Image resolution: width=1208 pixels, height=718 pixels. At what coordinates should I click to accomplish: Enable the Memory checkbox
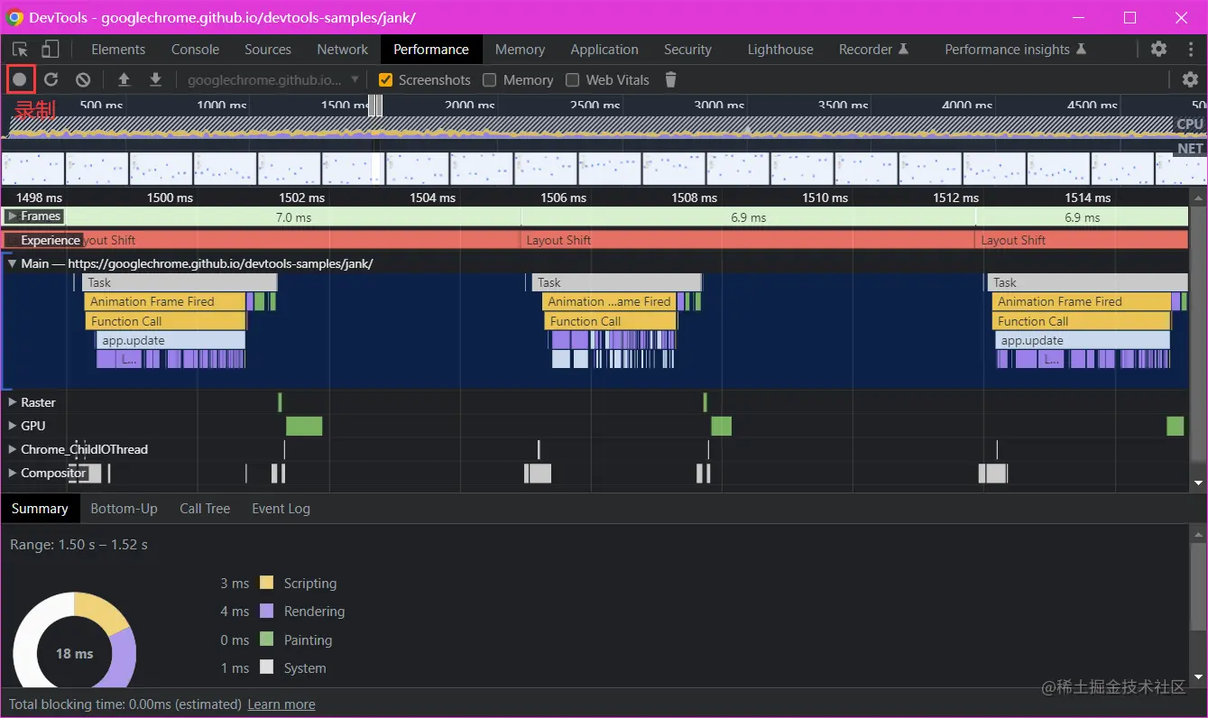point(490,79)
